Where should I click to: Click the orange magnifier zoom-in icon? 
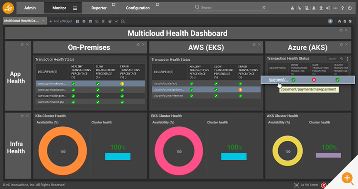coord(347,178)
